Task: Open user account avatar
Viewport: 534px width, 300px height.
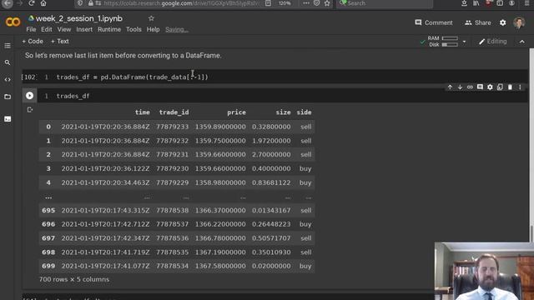Action: coord(519,22)
